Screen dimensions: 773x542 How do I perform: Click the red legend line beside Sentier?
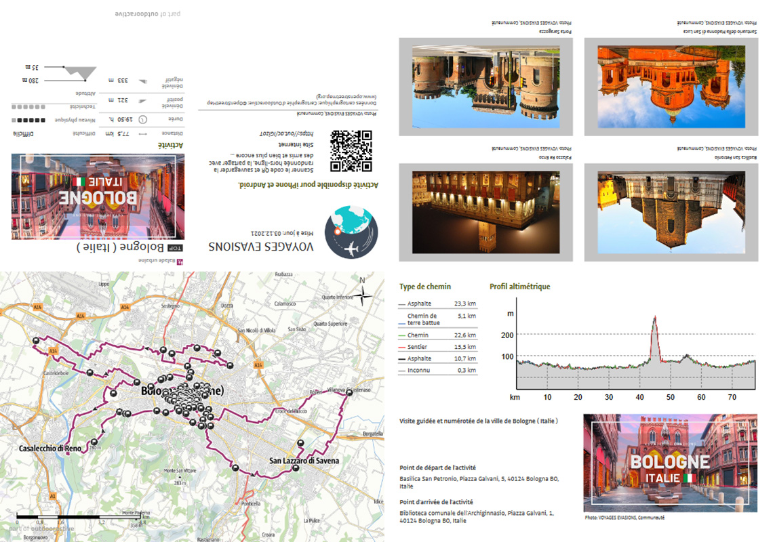tap(402, 348)
